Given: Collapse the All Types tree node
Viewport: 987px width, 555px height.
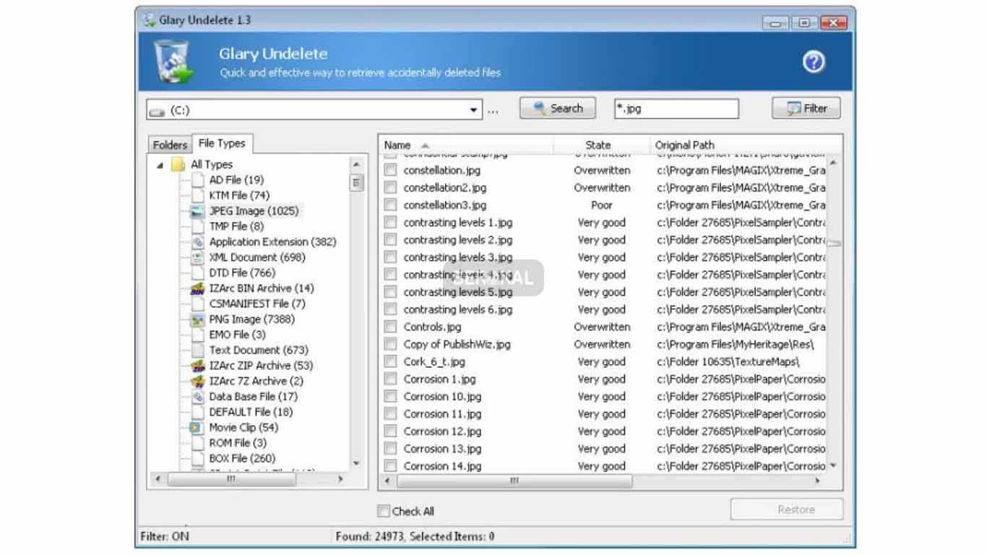Looking at the screenshot, I should tap(160, 165).
